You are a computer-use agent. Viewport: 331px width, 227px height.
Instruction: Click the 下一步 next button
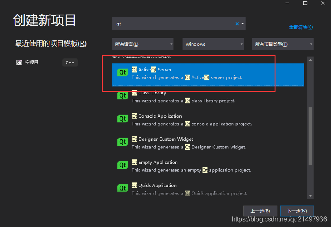tap(297, 211)
